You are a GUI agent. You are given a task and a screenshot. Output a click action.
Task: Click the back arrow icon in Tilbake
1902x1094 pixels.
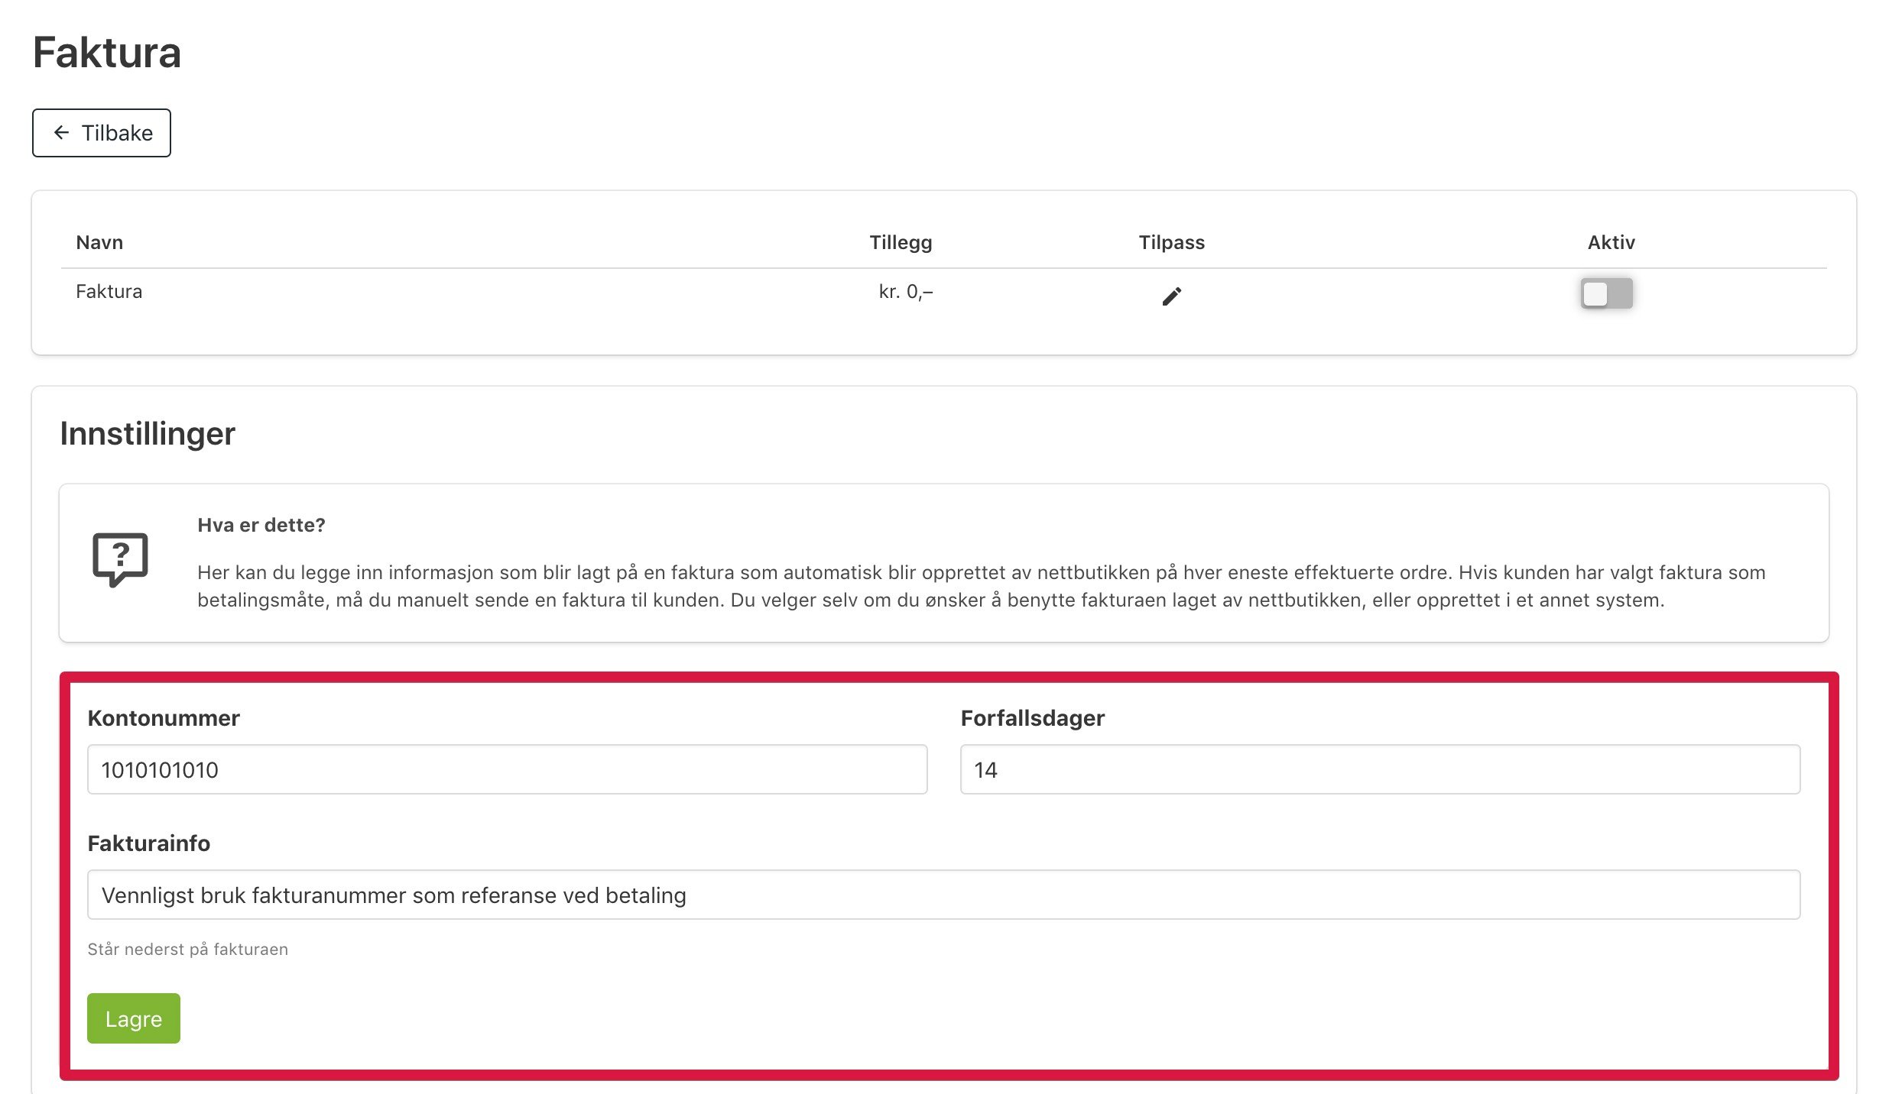tap(62, 133)
